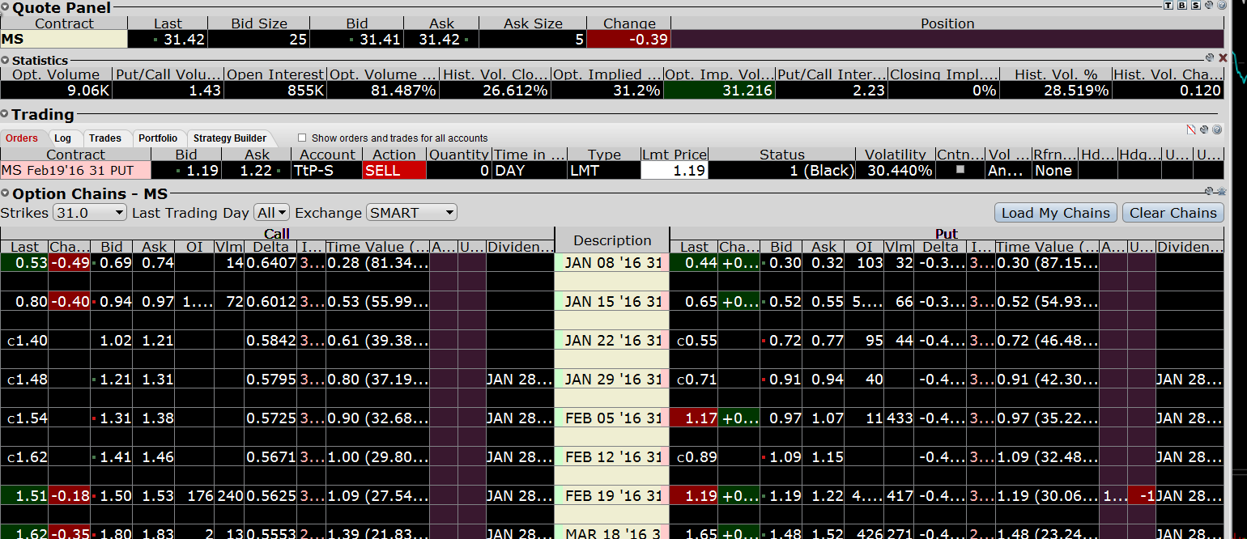
Task: Click the DAY time in force cell
Action: coord(530,171)
